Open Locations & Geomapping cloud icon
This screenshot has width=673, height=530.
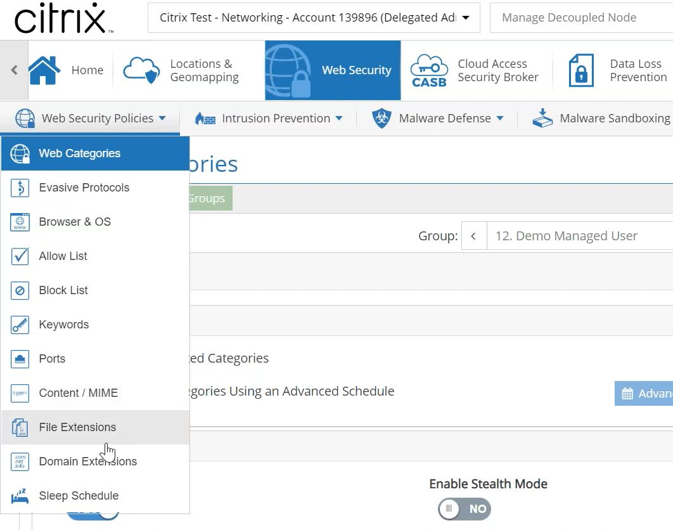(x=141, y=70)
